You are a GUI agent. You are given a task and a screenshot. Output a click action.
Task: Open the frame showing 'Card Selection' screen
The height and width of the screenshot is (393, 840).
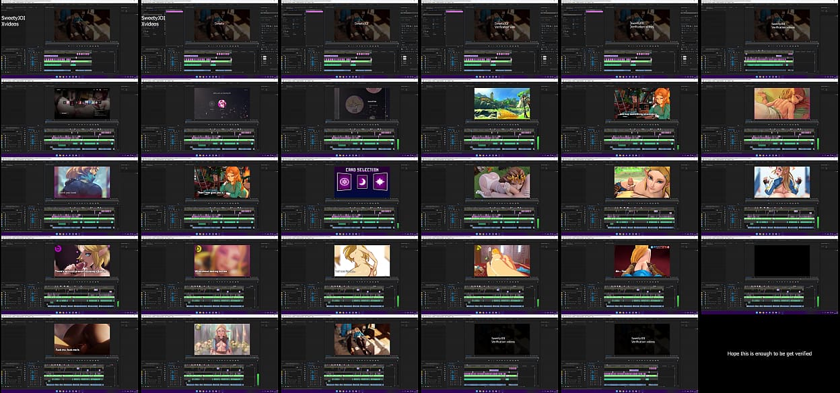pyautogui.click(x=349, y=195)
